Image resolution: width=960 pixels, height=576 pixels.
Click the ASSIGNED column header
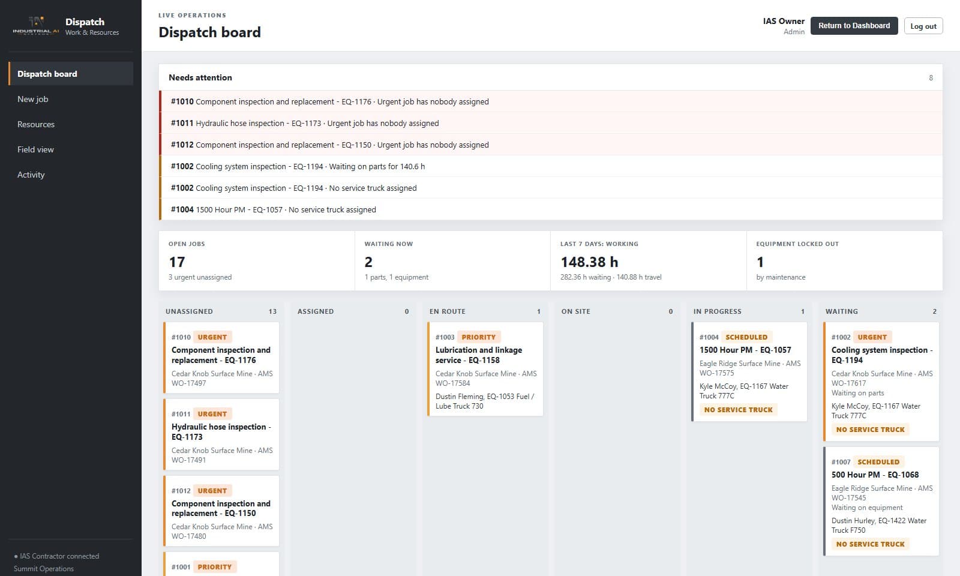[316, 311]
